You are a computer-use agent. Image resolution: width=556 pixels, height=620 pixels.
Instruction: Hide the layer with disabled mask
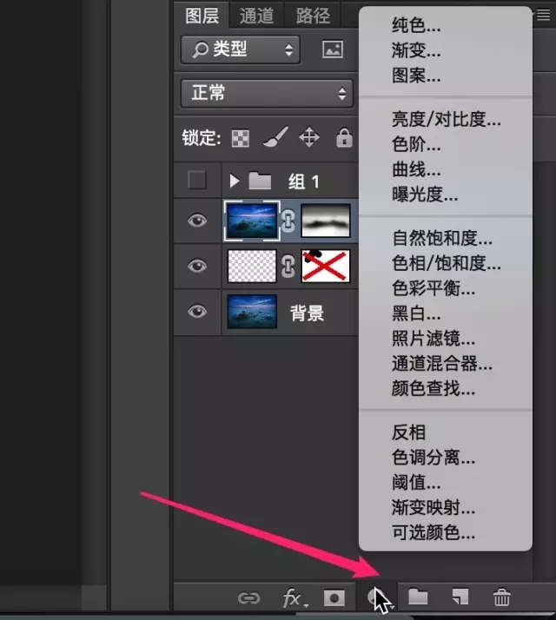198,266
